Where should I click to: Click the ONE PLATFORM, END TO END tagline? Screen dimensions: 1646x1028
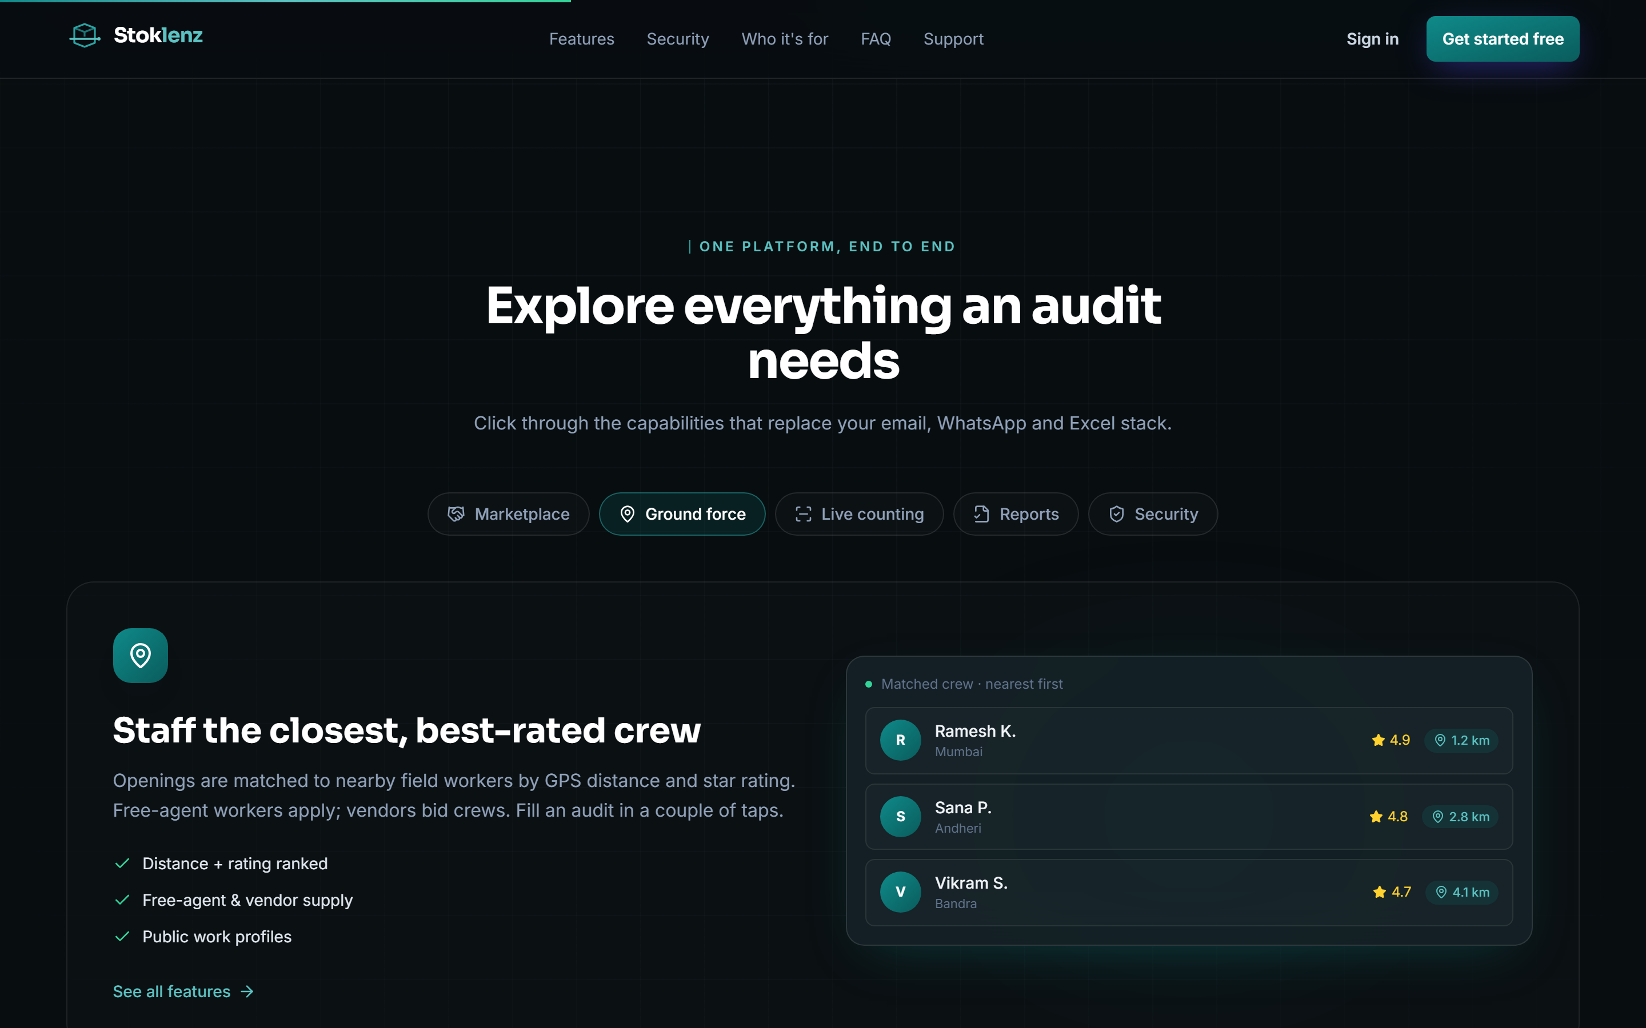point(827,247)
